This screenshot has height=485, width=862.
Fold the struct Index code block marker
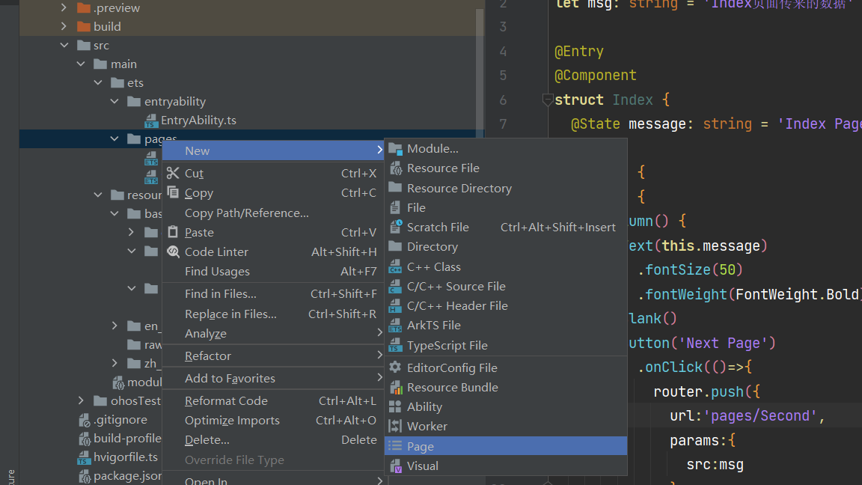547,100
